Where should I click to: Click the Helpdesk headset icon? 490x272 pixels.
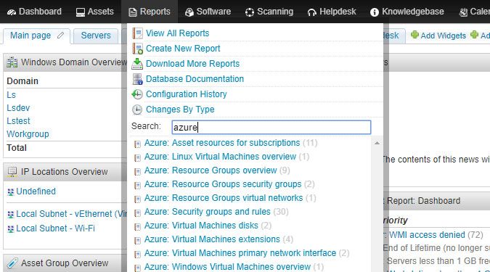pos(311,12)
